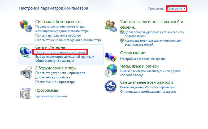Click Просмотр устройств и принтеров link
The height and width of the screenshot is (129, 208).
tap(60, 73)
